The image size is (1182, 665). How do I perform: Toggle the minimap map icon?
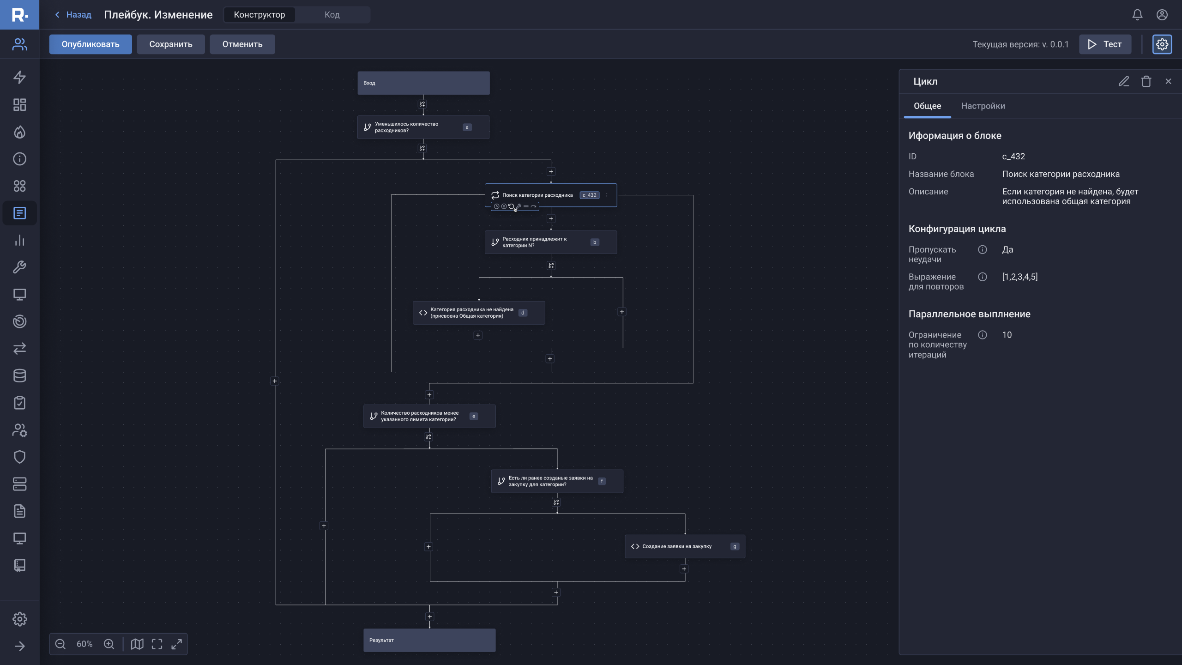pos(137,644)
